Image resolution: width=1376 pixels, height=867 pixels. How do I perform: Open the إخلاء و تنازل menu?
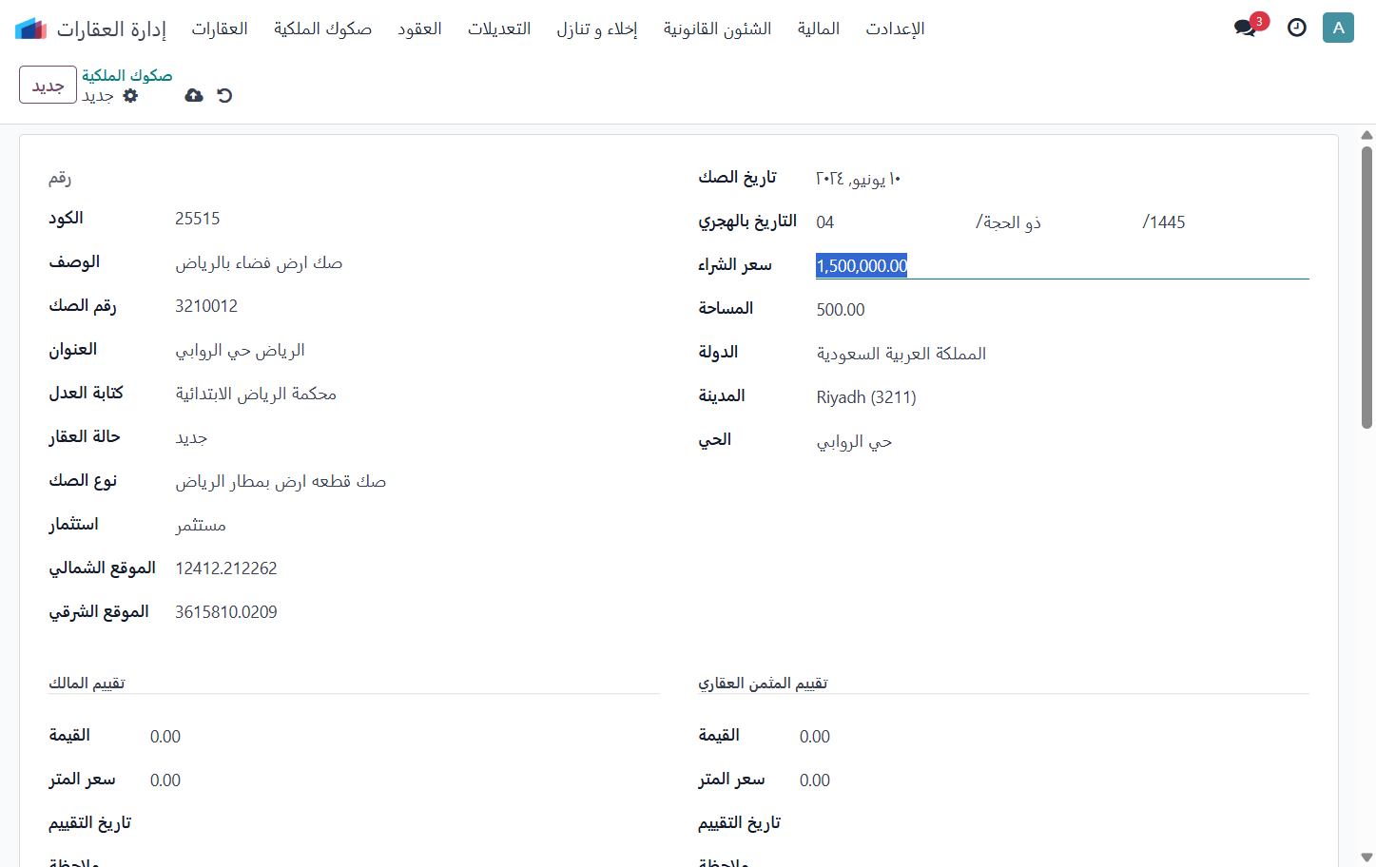pyautogui.click(x=596, y=29)
